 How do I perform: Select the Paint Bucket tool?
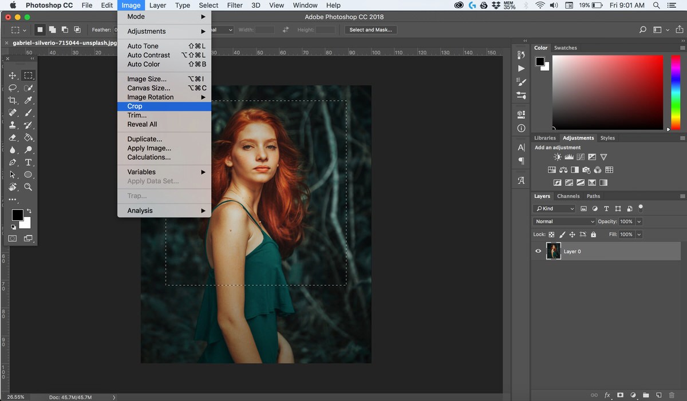click(x=28, y=138)
